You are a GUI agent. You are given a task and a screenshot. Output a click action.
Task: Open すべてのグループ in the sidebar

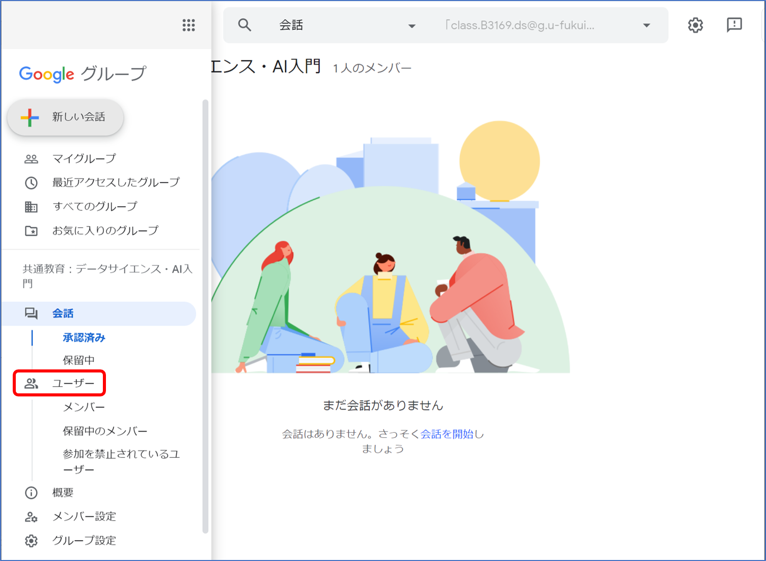pos(95,206)
